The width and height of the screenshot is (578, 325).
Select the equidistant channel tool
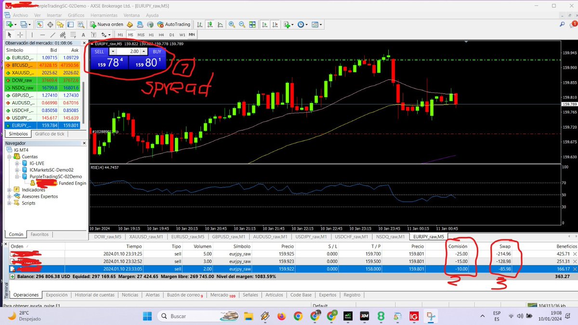pyautogui.click(x=63, y=35)
